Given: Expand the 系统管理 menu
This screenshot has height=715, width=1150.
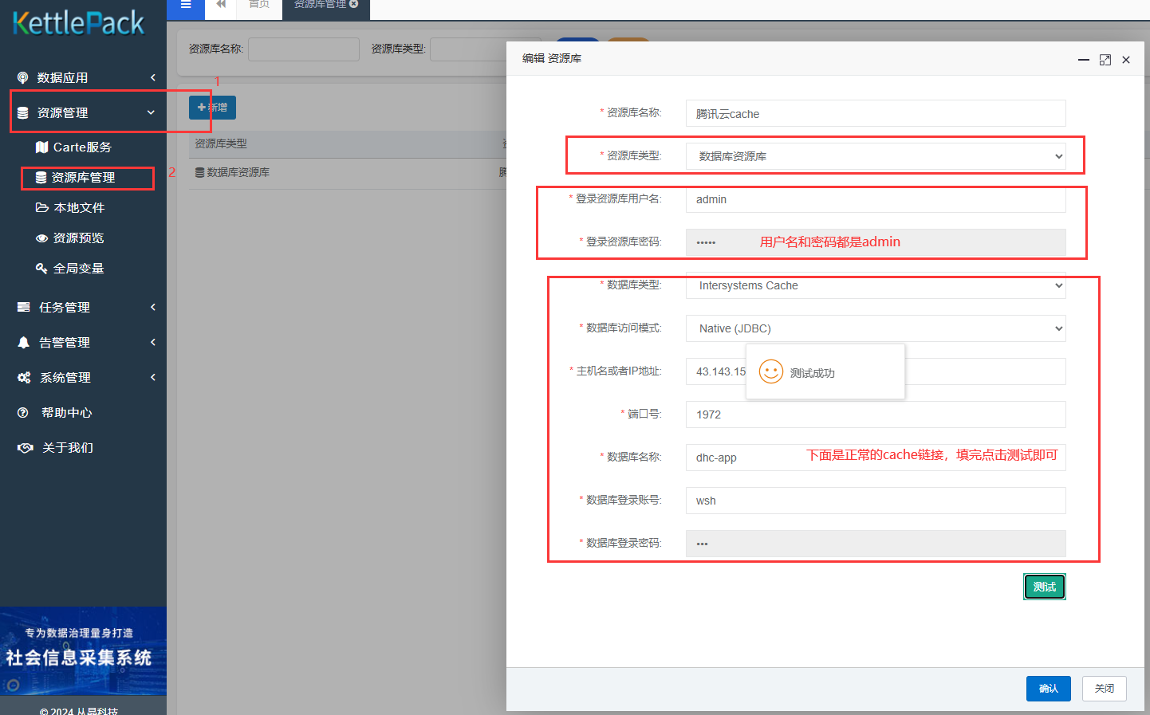Looking at the screenshot, I should point(83,378).
